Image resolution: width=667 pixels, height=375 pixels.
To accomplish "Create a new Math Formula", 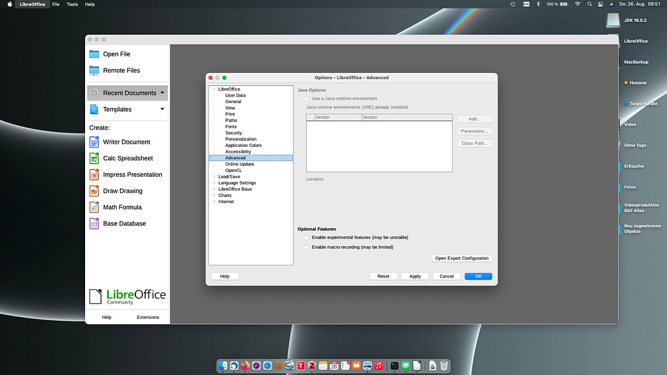I will [122, 207].
